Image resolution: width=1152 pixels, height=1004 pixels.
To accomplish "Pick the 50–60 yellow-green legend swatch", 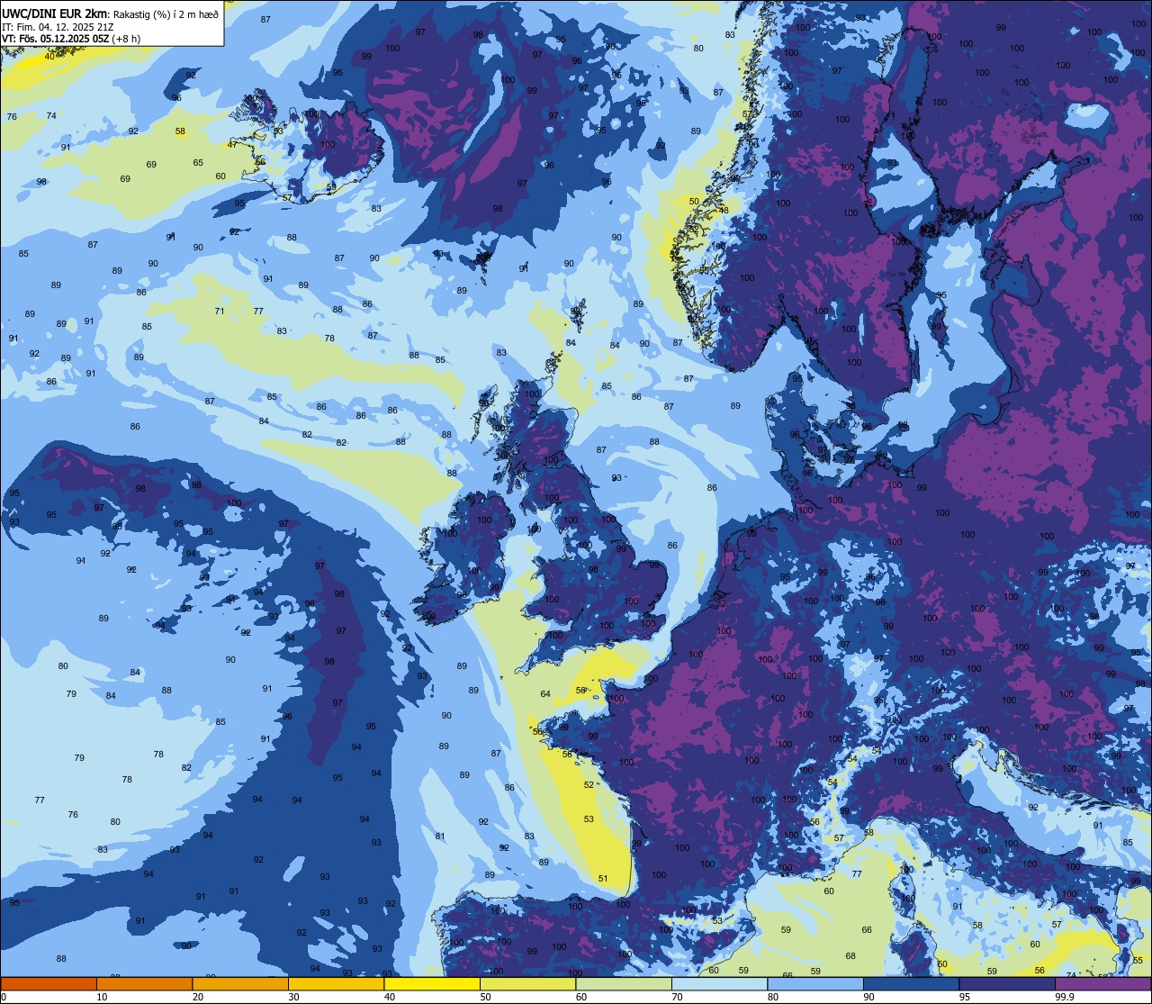I will tap(527, 983).
